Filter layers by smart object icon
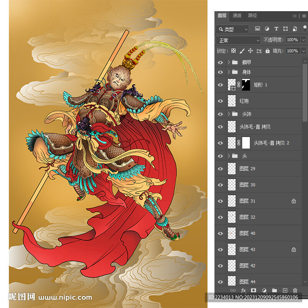 click(295, 28)
